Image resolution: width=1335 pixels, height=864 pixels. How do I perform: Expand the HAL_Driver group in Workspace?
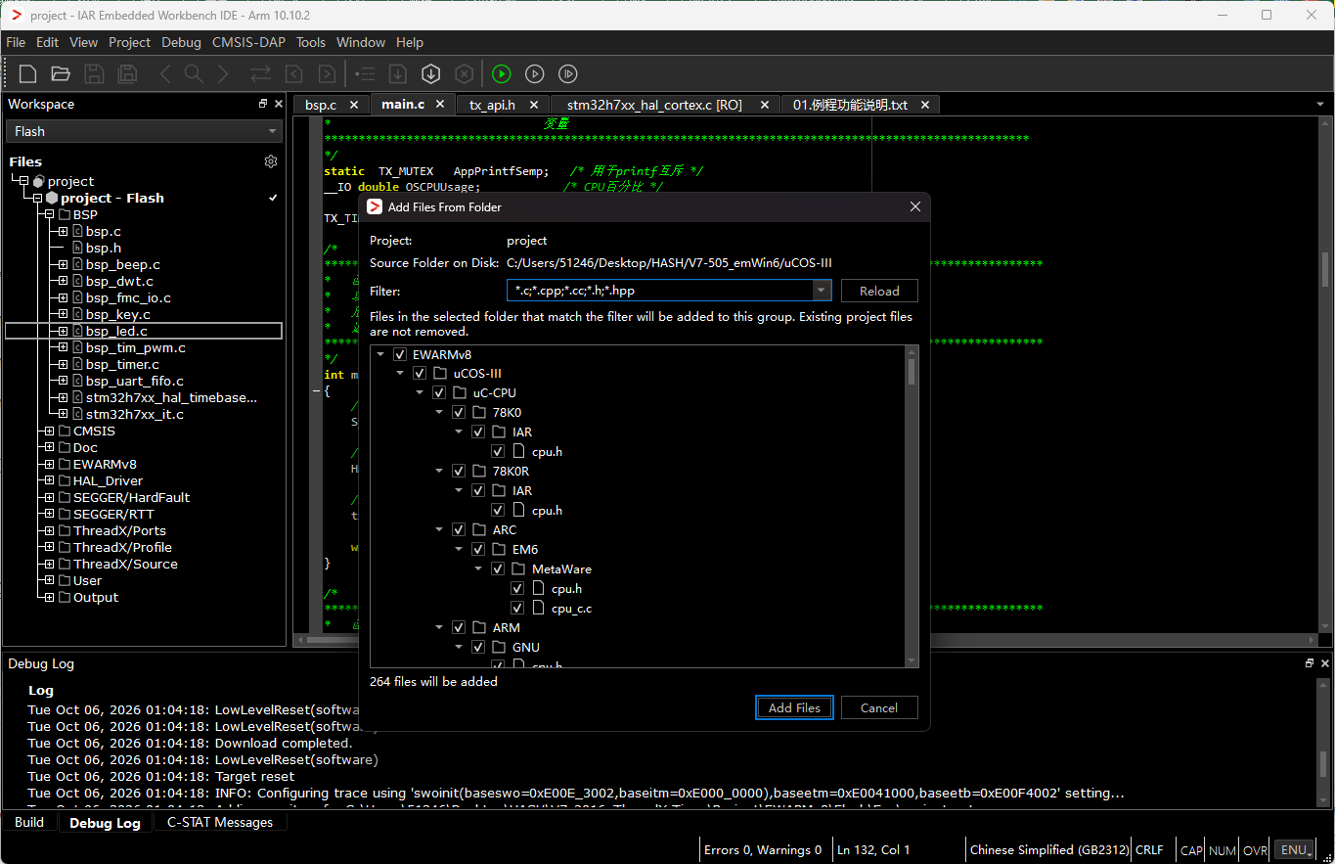pos(49,481)
